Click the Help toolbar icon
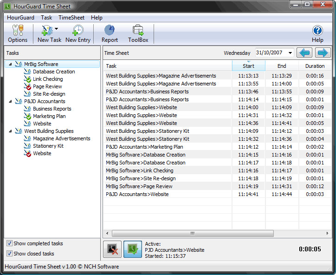336x275 pixels. pyautogui.click(x=317, y=31)
